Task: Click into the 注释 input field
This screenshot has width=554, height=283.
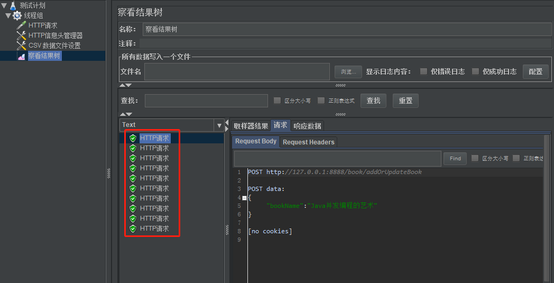Action: [x=346, y=43]
